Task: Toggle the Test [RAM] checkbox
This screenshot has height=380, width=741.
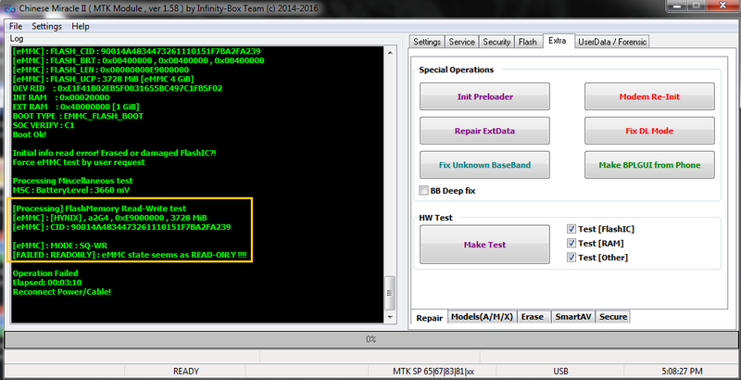Action: point(571,243)
